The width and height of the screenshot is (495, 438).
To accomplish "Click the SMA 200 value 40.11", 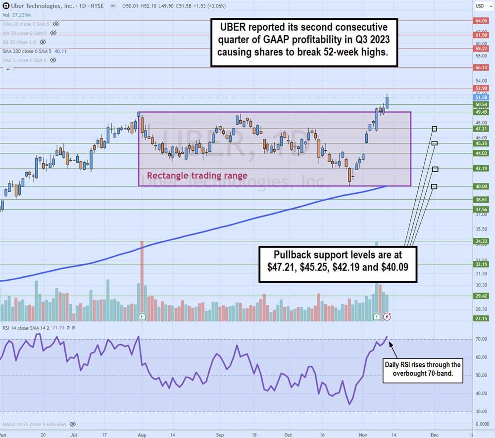I will pos(60,51).
